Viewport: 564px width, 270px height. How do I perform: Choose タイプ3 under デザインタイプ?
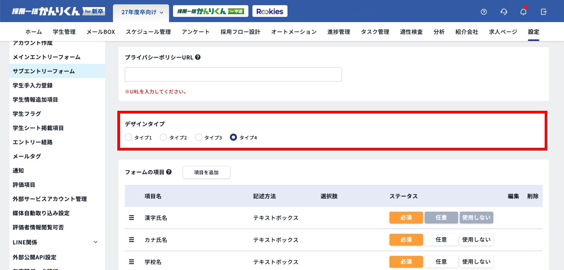click(198, 137)
